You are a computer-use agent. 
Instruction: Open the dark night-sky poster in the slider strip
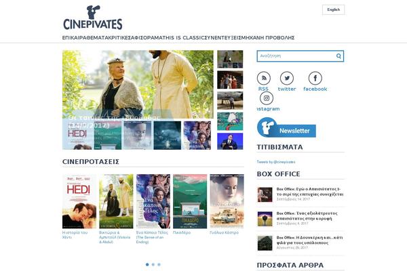(x=168, y=135)
